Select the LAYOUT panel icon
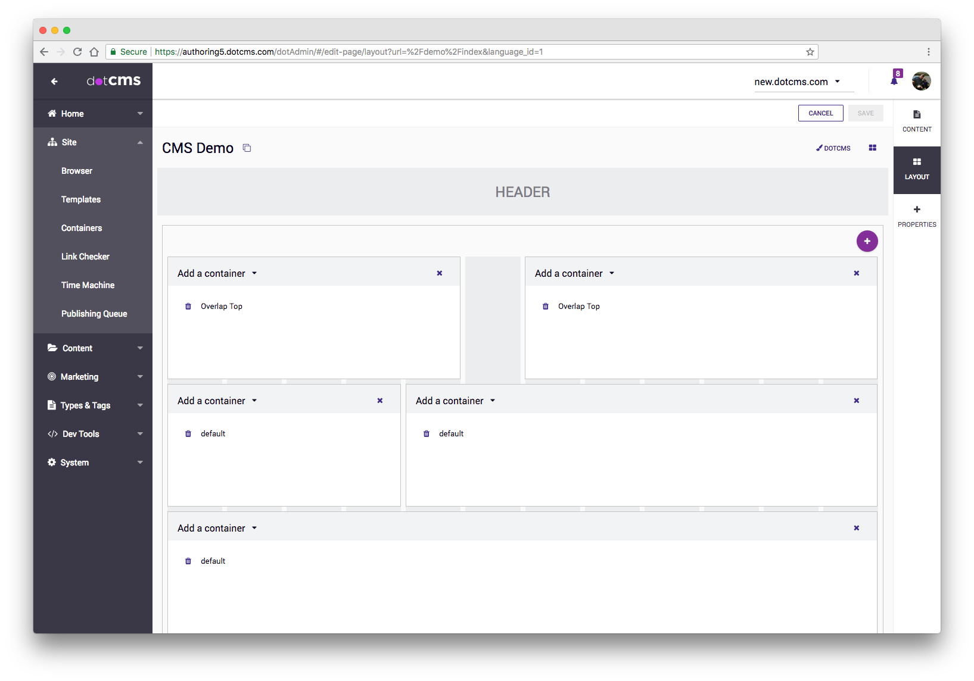974x681 pixels. click(916, 168)
